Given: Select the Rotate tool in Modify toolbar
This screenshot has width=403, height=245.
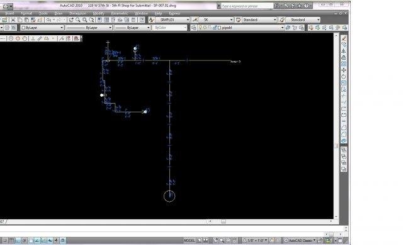Looking at the screenshot, I should (344, 77).
